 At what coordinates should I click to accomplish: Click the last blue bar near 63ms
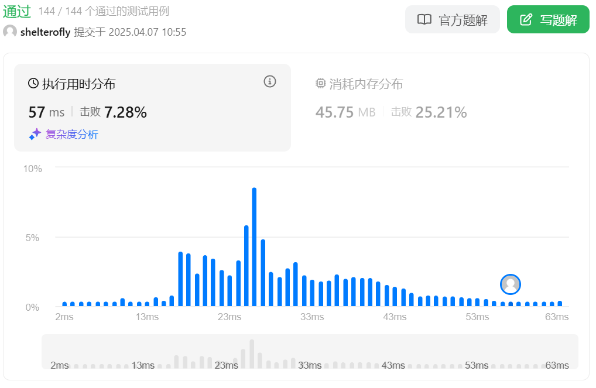[560, 303]
